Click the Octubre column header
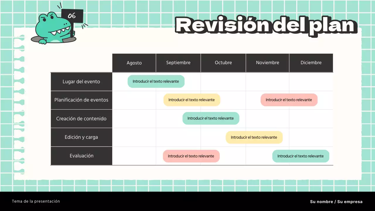The width and height of the screenshot is (375, 211). coord(223,62)
